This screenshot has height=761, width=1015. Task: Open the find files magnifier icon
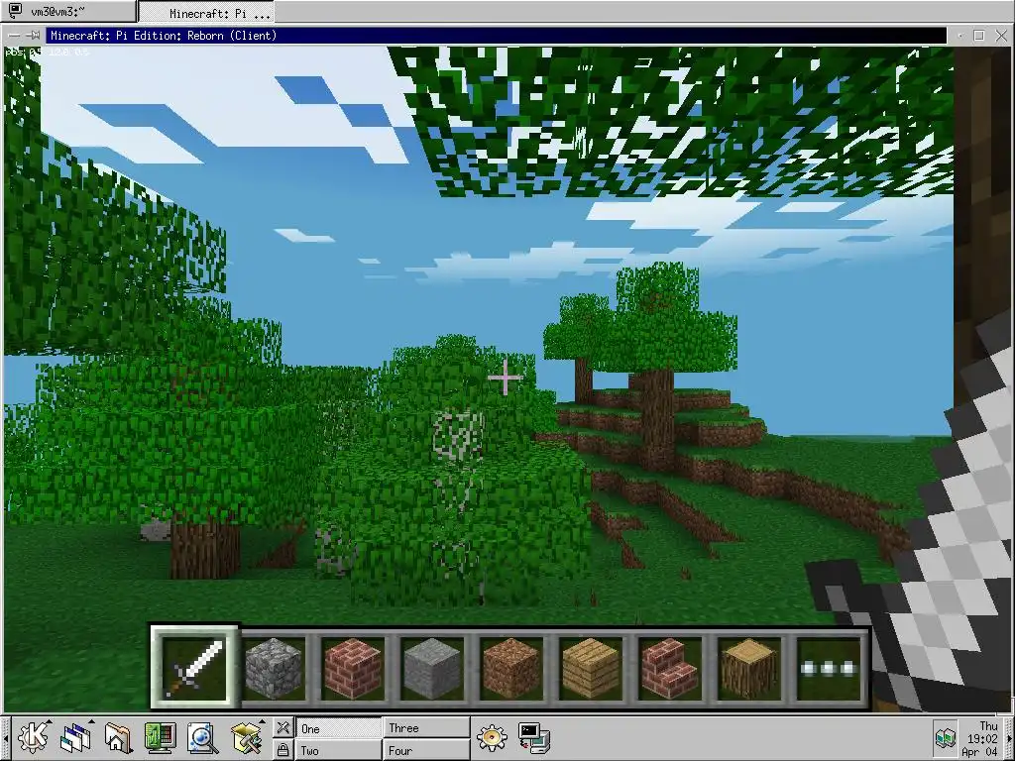pyautogui.click(x=202, y=738)
